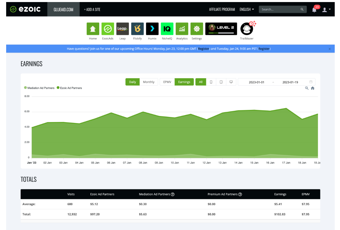Image resolution: width=340 pixels, height=230 pixels.
Task: Show Earnings in the chart
Action: (184, 82)
